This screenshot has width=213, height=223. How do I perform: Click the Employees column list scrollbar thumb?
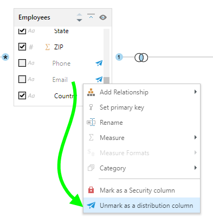point(107,80)
